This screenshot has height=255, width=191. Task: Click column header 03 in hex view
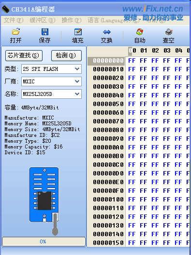coord(167,51)
